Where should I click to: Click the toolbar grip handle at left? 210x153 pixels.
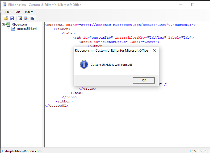coord(2,18)
